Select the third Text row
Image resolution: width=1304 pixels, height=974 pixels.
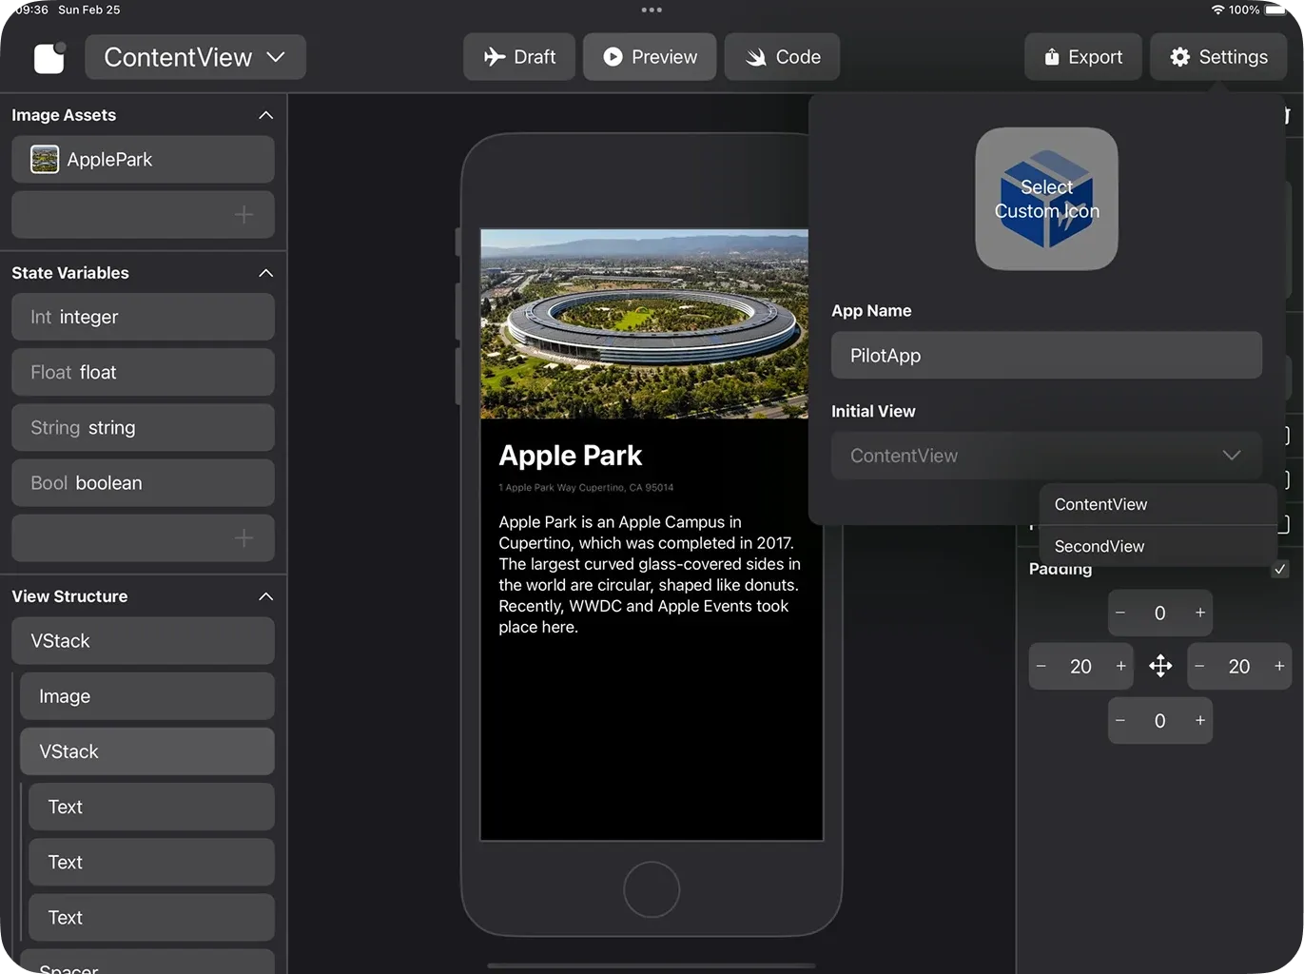coord(151,917)
